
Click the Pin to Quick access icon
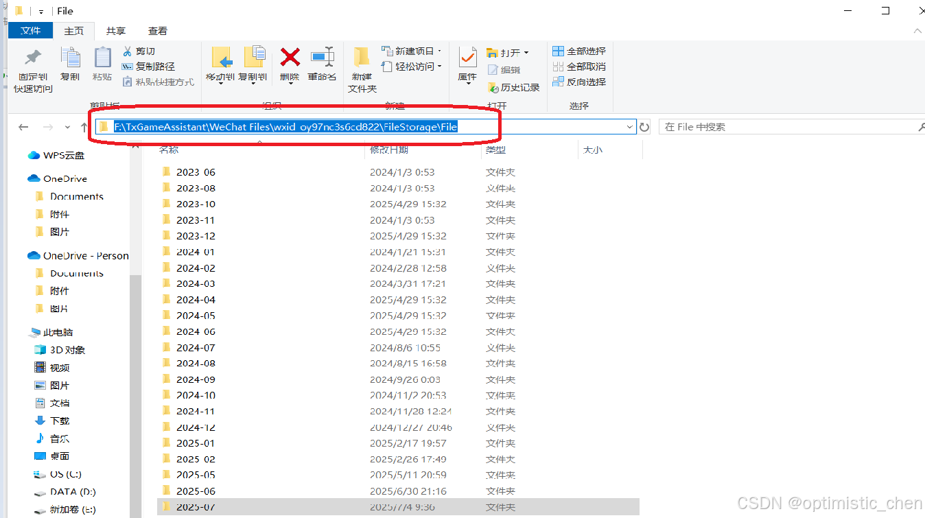click(32, 58)
